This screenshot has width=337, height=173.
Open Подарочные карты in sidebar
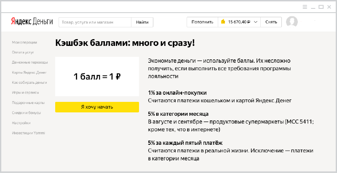tap(28, 103)
